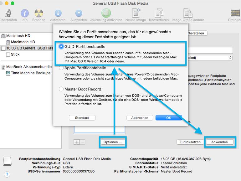Open the format dropdown behind the dialog

pos(210,58)
